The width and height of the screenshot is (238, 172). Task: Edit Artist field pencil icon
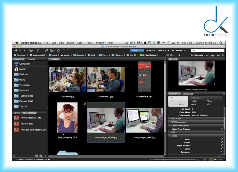pyautogui.click(x=222, y=139)
